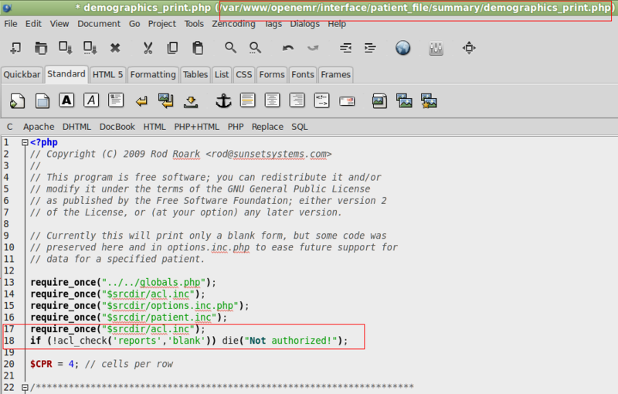Switch to the Formatting toolbar tab
618x394 pixels.
[153, 75]
